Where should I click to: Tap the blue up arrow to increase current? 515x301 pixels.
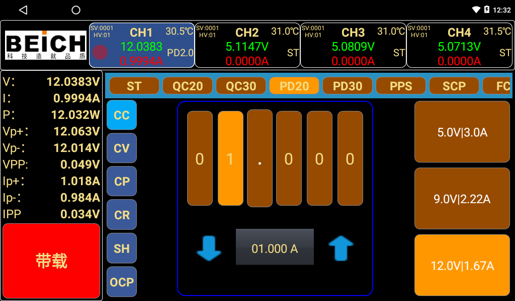(340, 248)
